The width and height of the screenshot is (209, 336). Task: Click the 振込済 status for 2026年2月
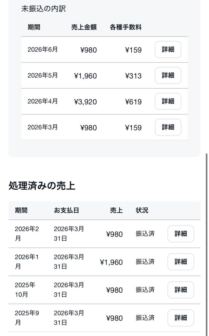[x=145, y=234]
